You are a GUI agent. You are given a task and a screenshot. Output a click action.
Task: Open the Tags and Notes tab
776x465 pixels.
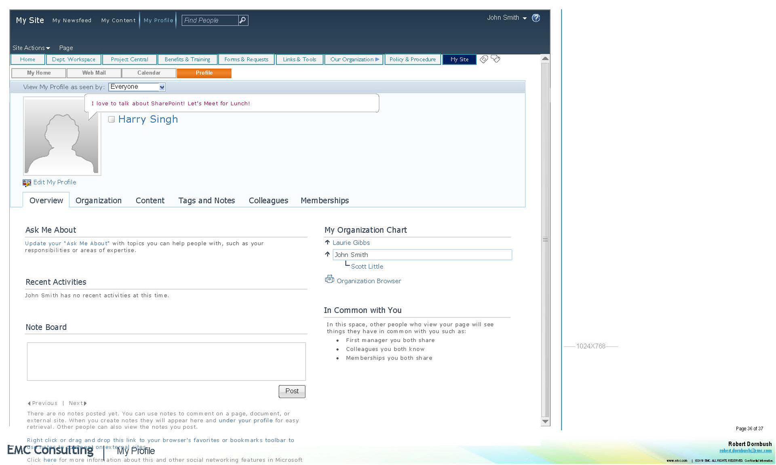click(x=207, y=201)
